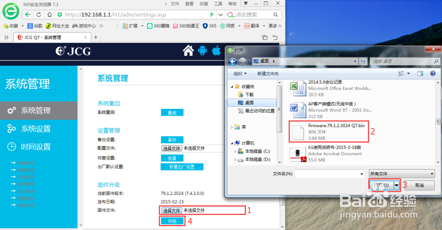Open the 帮助 browser menu
442x230 pixels.
(x=232, y=4)
